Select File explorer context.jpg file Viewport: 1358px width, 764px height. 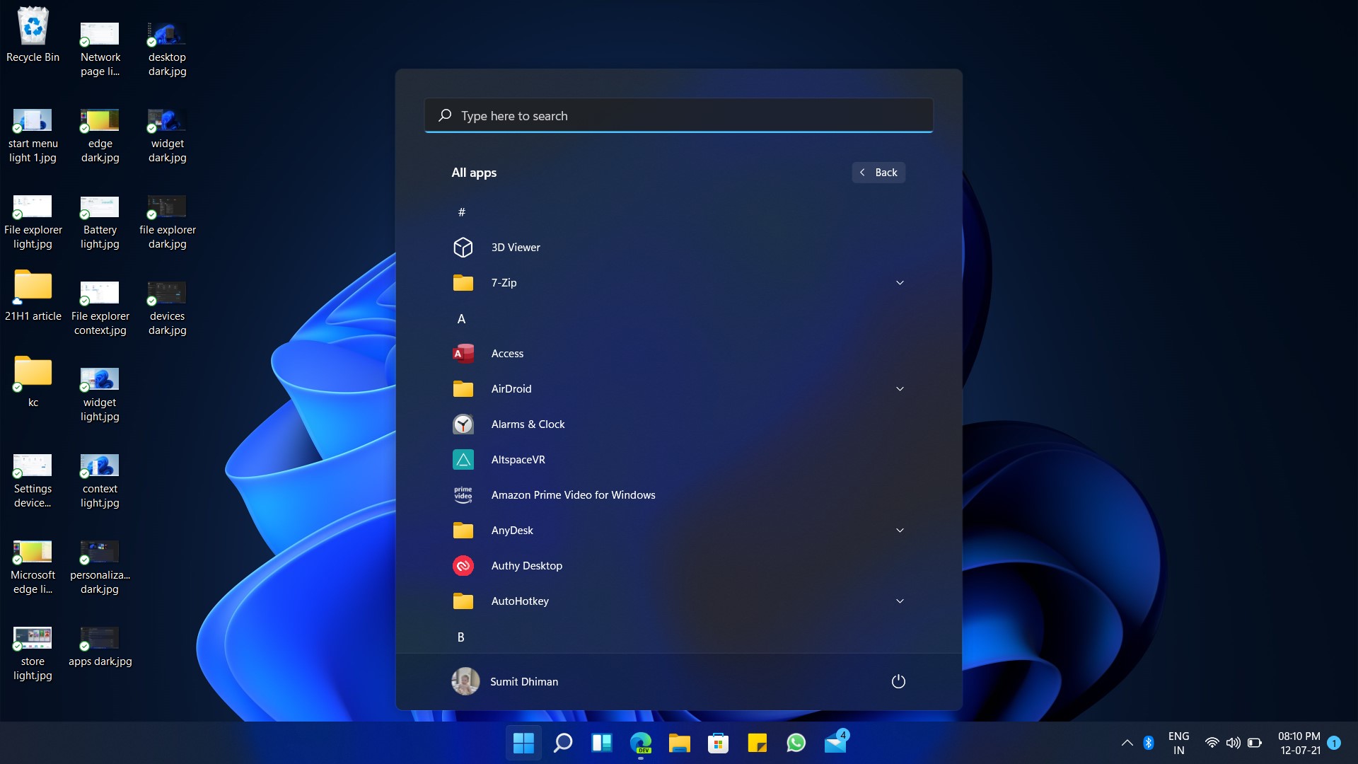[100, 308]
